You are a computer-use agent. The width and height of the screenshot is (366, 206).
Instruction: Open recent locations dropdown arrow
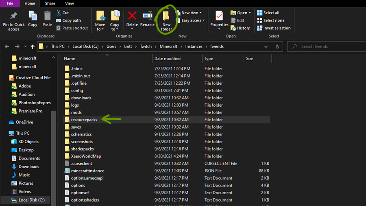point(25,46)
